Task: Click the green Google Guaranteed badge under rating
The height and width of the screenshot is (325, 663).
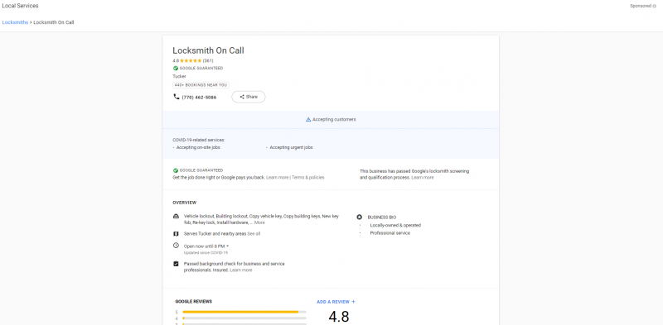Action: pos(176,68)
